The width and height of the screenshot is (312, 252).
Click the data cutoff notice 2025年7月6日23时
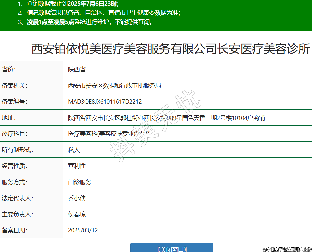[x=92, y=4]
